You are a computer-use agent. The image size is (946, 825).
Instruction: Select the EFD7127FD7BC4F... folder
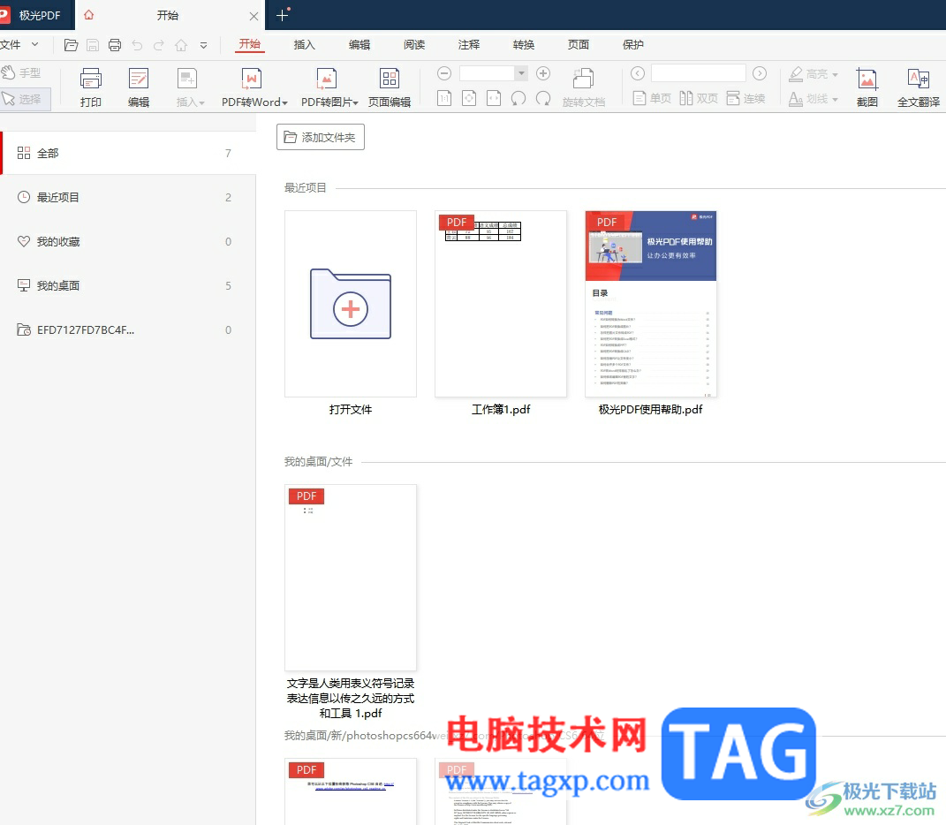(x=128, y=329)
